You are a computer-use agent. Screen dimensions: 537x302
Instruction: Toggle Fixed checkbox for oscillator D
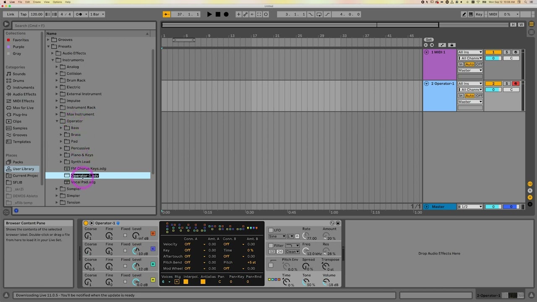coord(125,235)
